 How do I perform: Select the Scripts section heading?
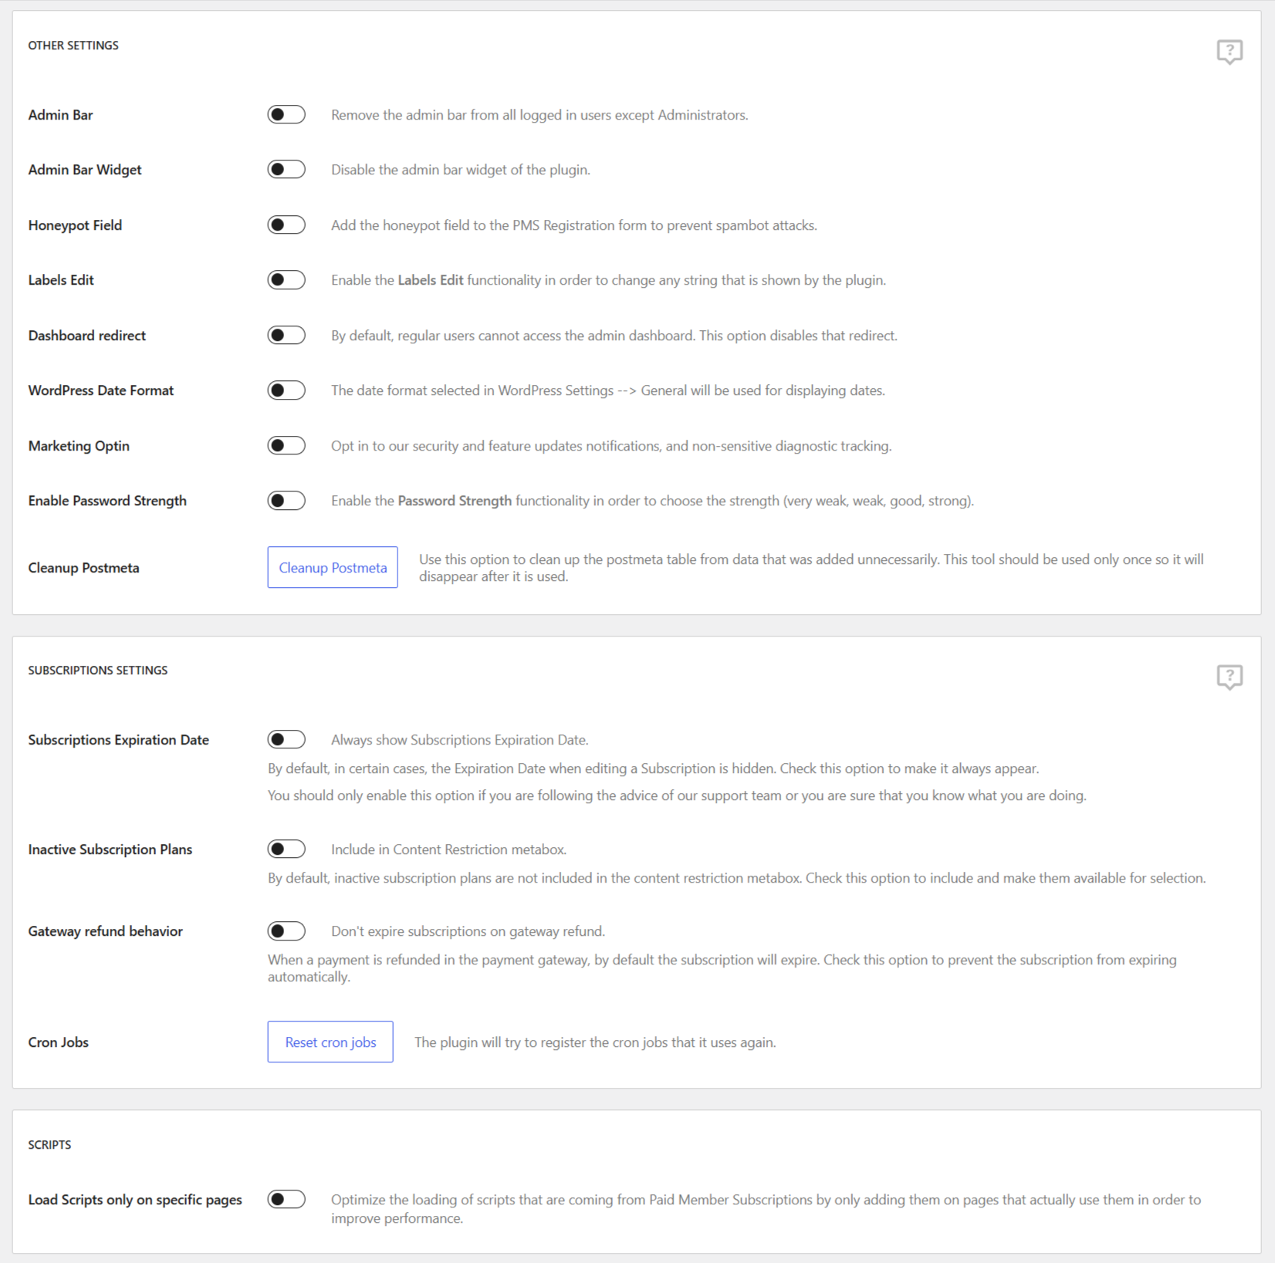tap(49, 1145)
